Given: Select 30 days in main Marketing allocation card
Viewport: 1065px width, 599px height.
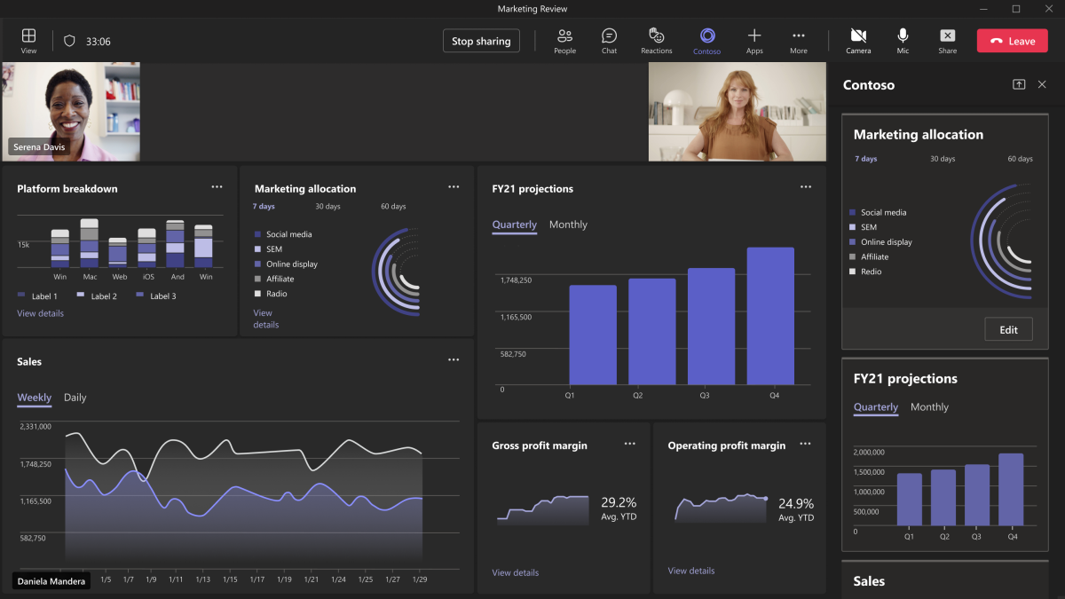Looking at the screenshot, I should point(327,207).
